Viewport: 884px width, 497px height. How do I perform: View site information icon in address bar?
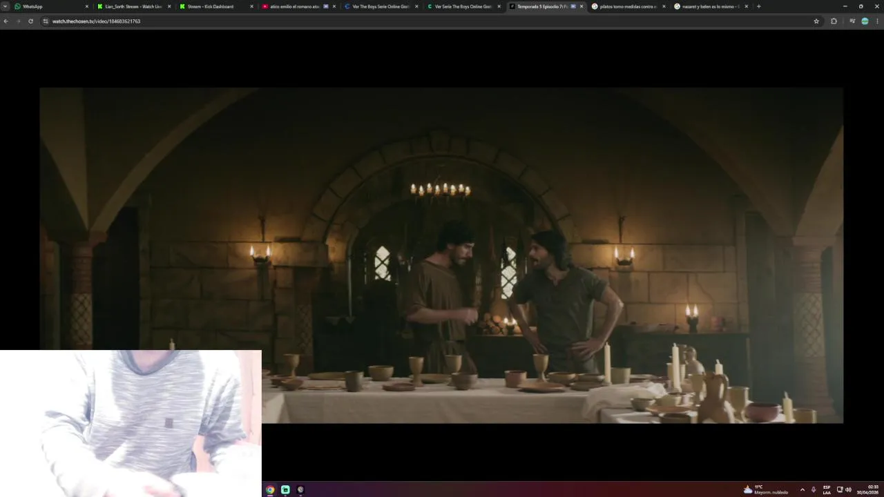(46, 21)
